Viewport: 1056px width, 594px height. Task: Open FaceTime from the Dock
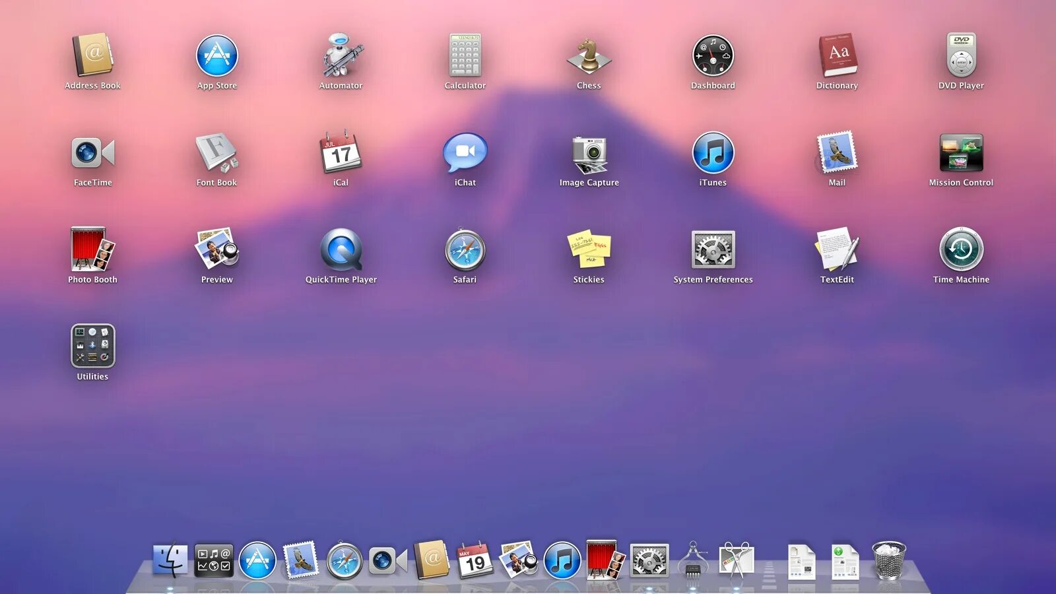coord(388,561)
